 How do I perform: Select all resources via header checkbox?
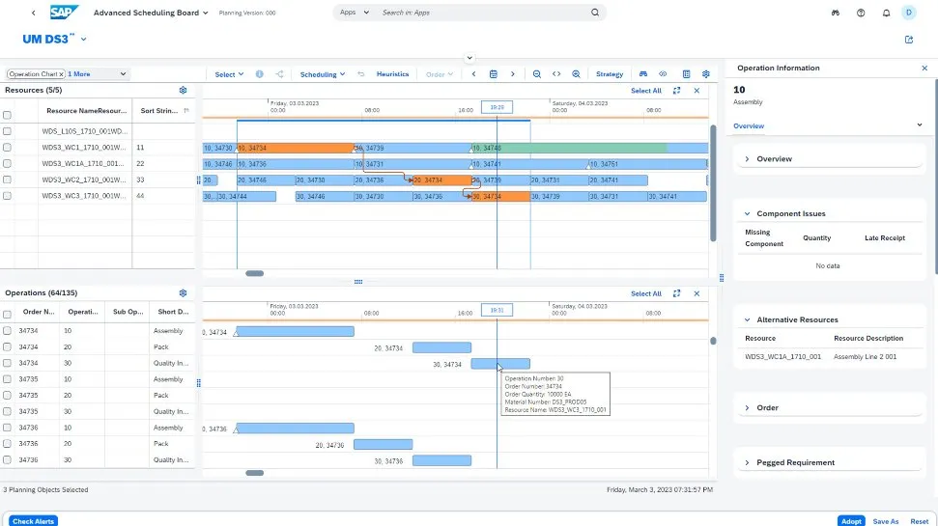point(7,114)
